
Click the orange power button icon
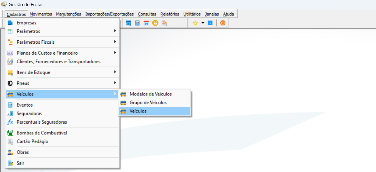[223, 23]
